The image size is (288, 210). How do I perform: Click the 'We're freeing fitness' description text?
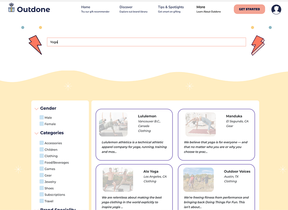point(216,202)
